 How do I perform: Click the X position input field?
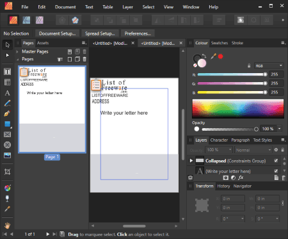(x=232, y=199)
